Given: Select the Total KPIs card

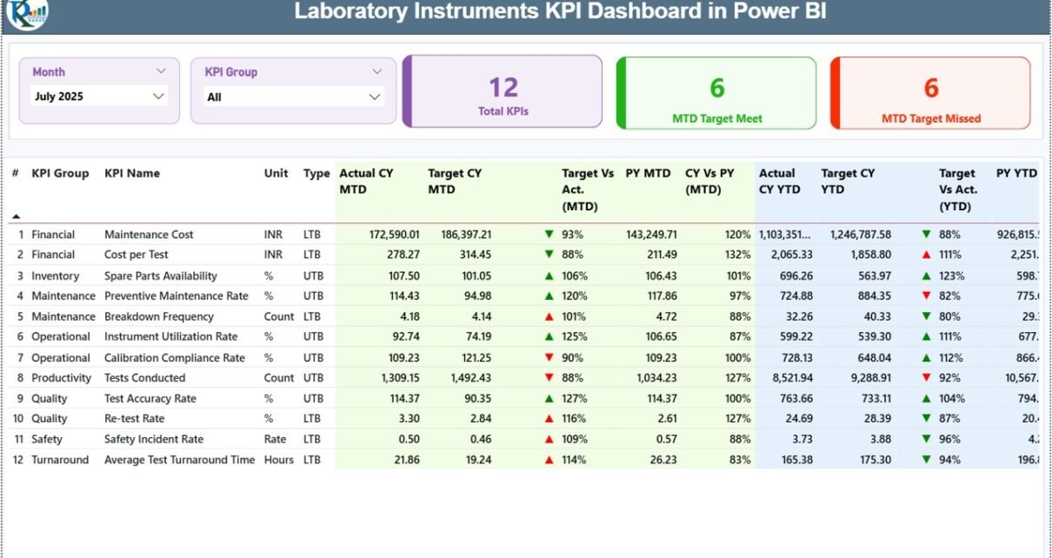Looking at the screenshot, I should (x=503, y=92).
